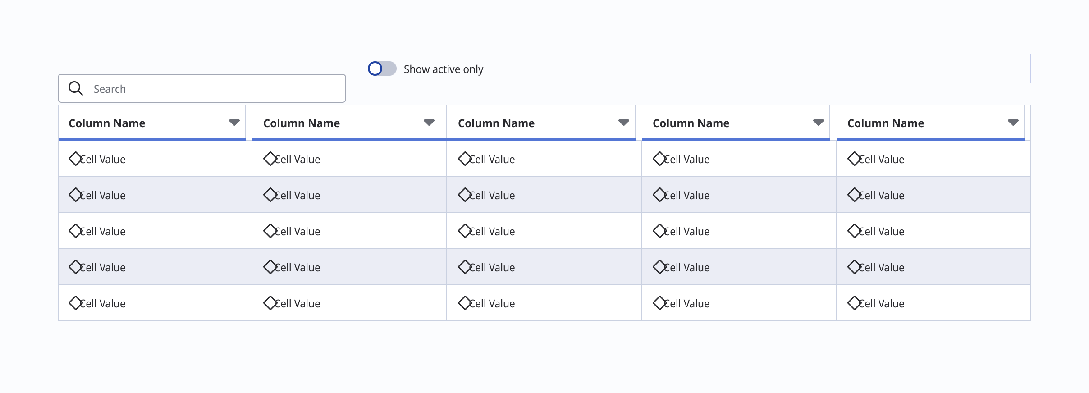This screenshot has width=1089, height=393.
Task: Click the diamond icon in row 4, column 4
Action: tap(660, 267)
